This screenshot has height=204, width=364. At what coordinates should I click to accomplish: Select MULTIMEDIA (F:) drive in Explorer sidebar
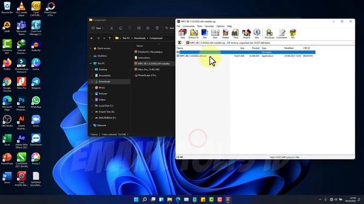pyautogui.click(x=107, y=118)
